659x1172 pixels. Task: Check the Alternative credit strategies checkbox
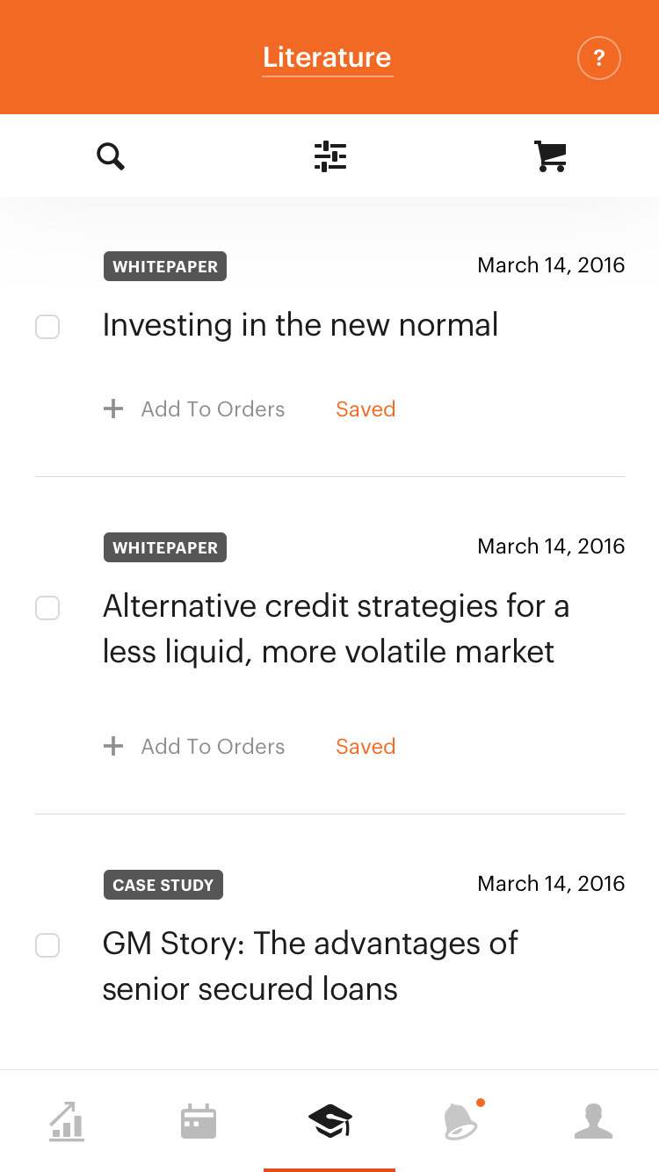[47, 608]
